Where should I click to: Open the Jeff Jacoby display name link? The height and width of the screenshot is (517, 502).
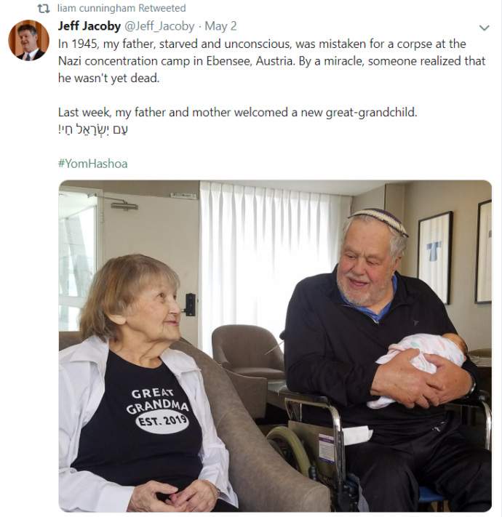89,26
